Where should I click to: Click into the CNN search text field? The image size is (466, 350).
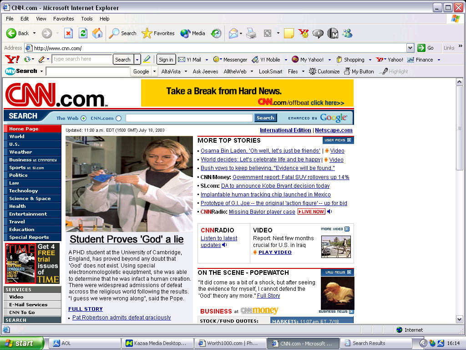tap(189, 118)
